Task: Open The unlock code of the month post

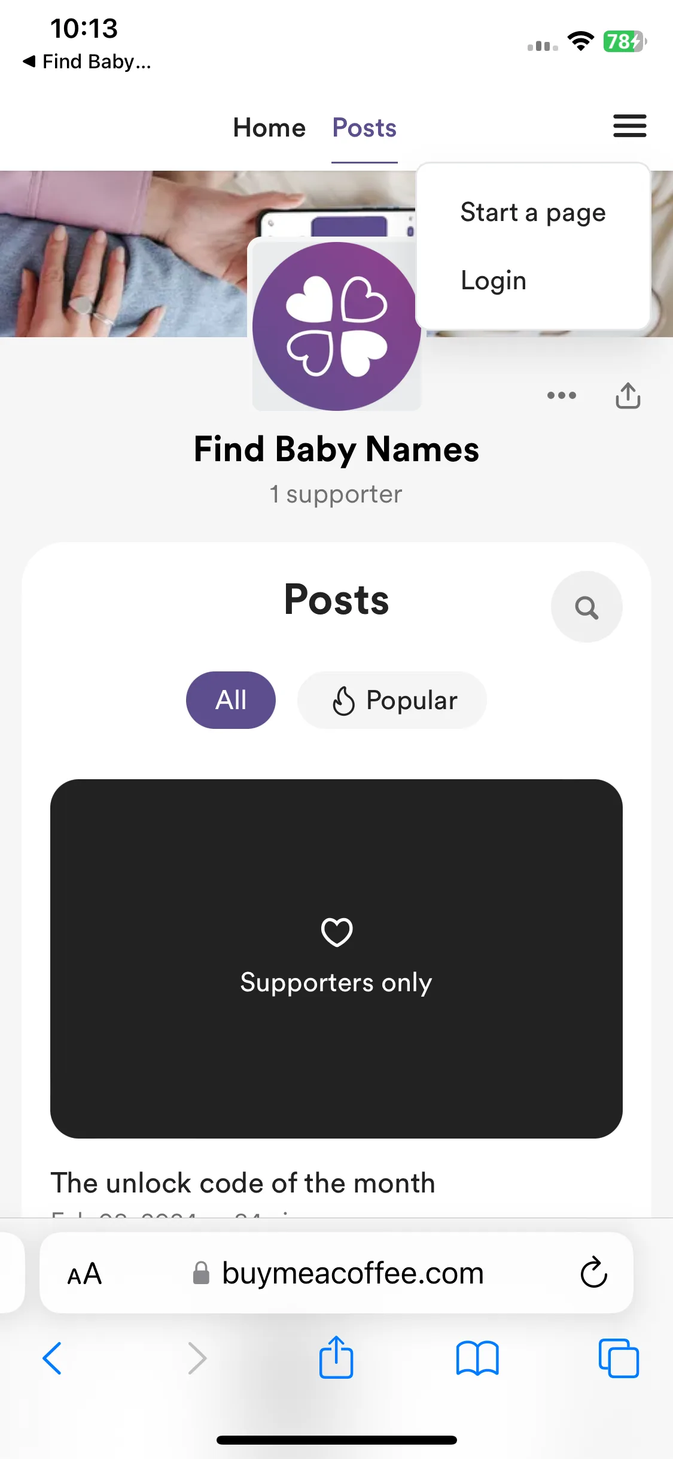Action: click(243, 1183)
